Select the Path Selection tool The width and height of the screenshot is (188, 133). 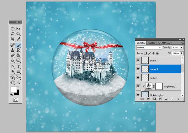(x=13, y=71)
